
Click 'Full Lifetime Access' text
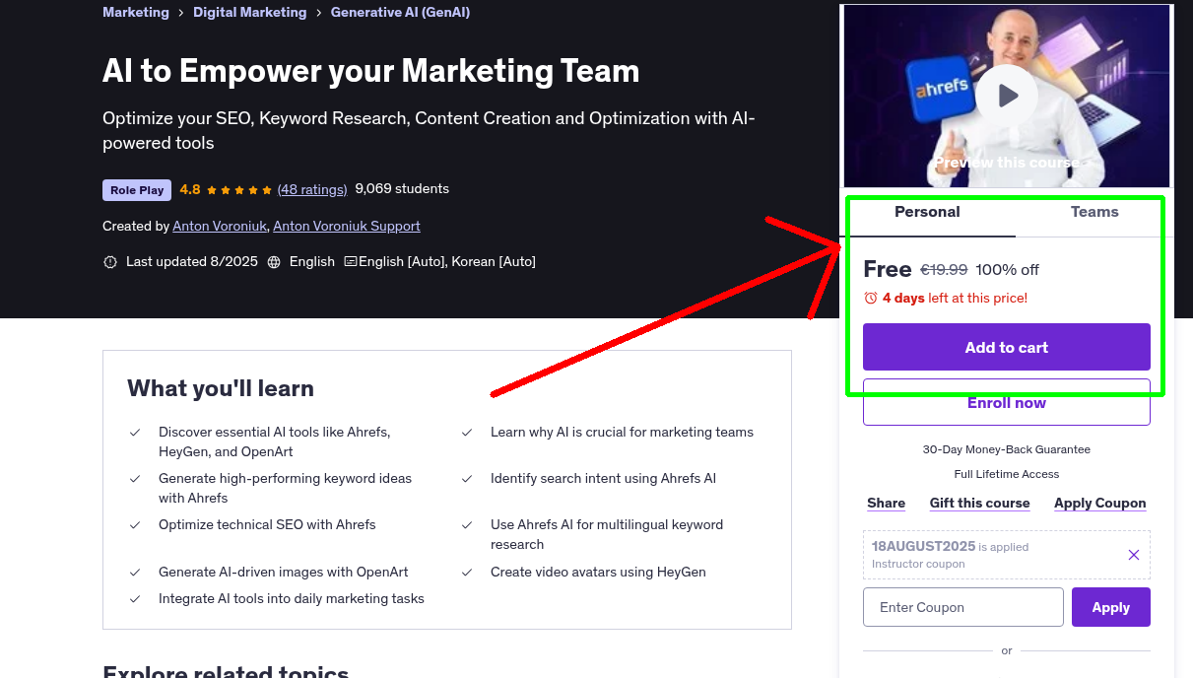(1007, 474)
